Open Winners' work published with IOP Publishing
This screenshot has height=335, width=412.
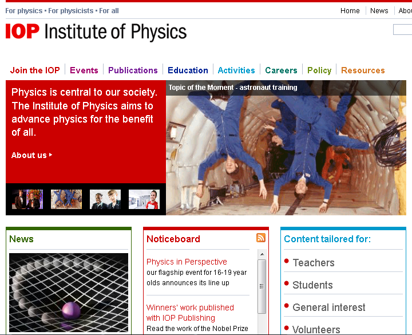[190, 313]
